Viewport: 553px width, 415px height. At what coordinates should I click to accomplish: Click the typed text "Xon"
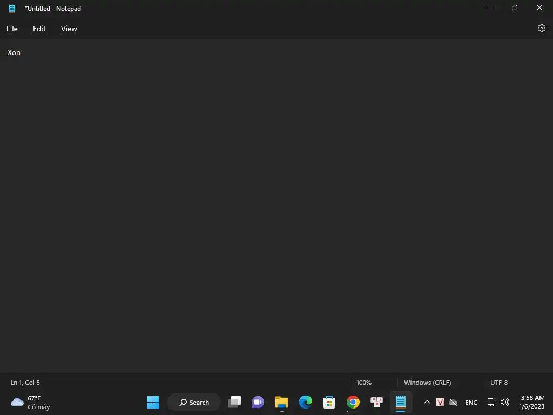click(14, 52)
